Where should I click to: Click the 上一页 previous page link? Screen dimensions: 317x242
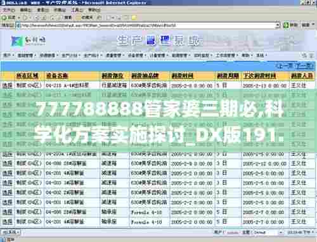tap(285, 67)
